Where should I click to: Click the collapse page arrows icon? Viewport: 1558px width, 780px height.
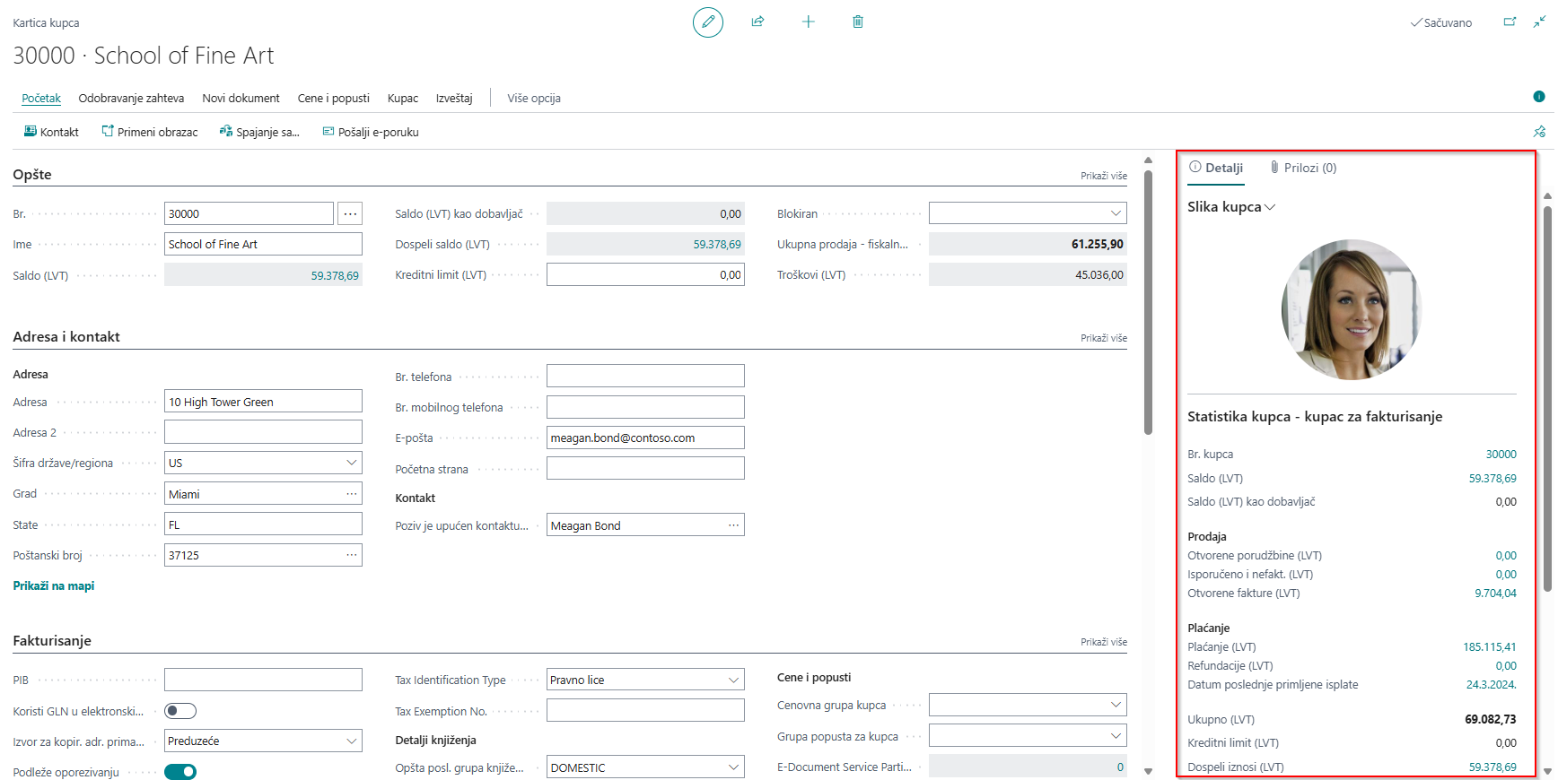[1539, 22]
